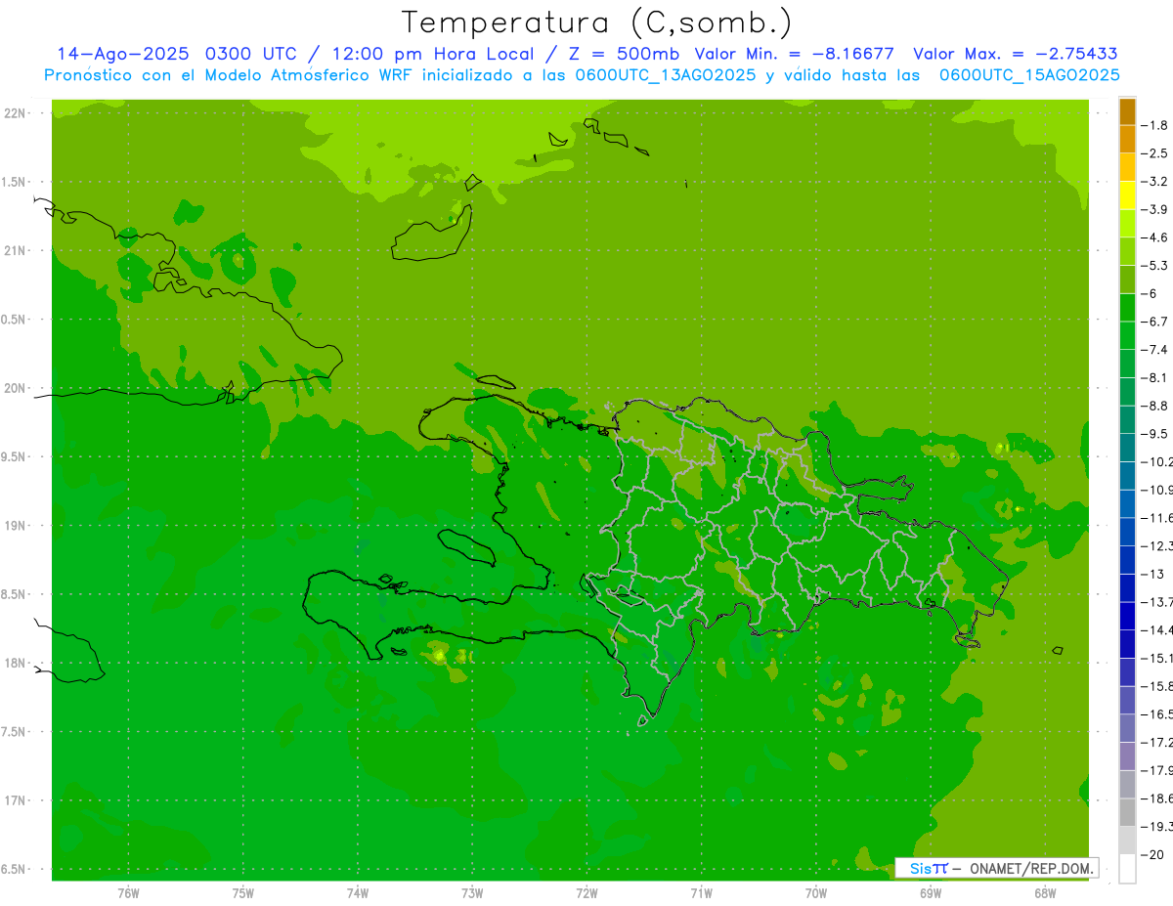
Task: Click the '22N' latitude axis label
Action: coord(16,113)
